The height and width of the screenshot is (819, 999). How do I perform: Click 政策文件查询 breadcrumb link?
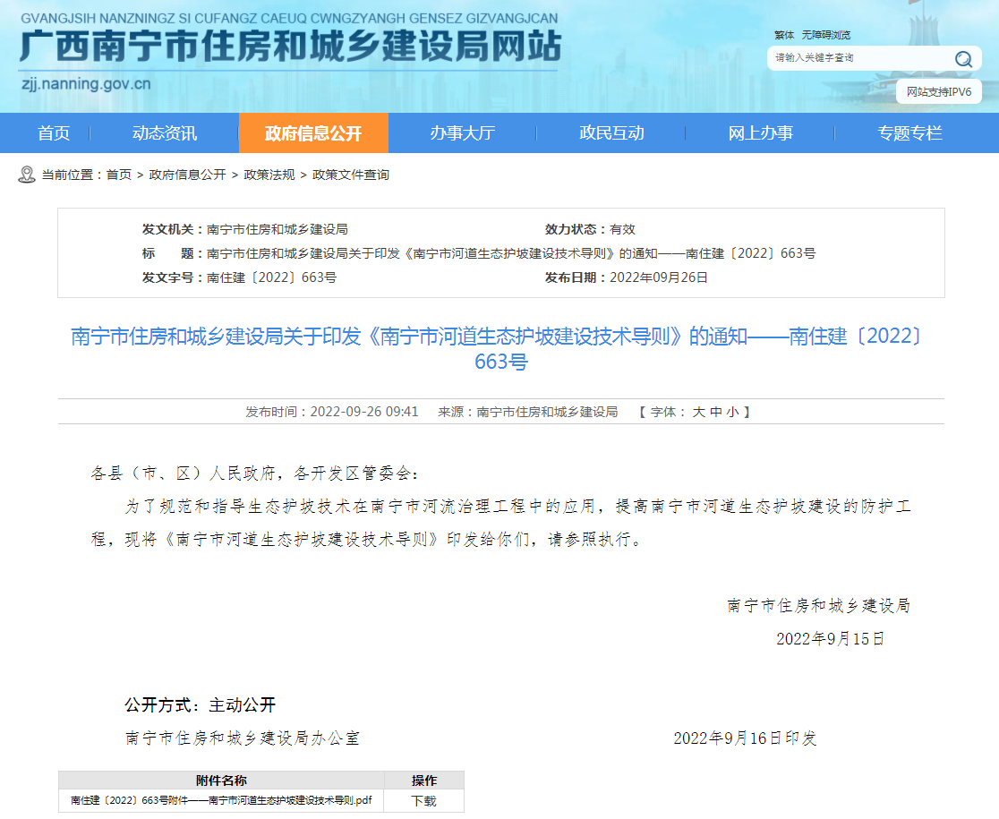click(x=351, y=175)
